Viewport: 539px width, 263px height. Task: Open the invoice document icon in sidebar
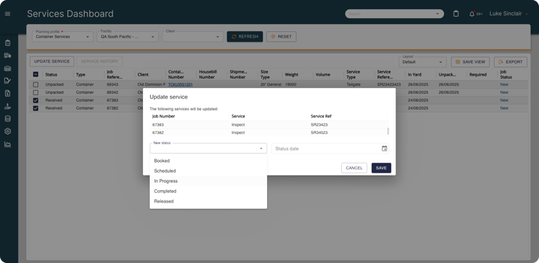click(8, 93)
